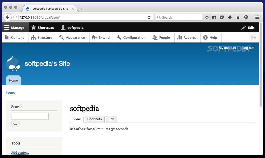
Task: Click the Home breadcrumb link
Action: 10,93
